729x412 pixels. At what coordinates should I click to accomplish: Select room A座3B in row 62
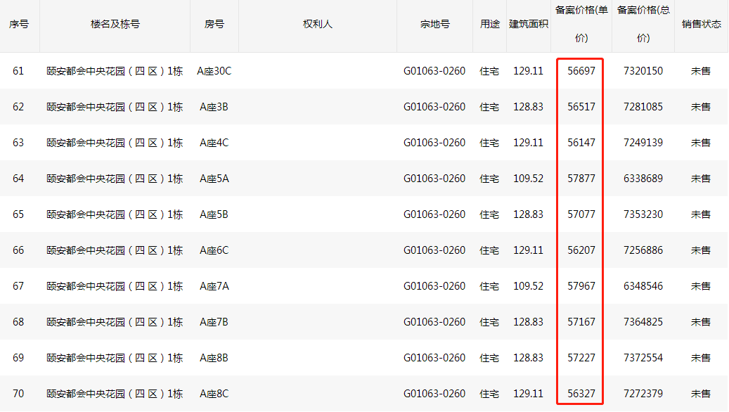pos(214,107)
